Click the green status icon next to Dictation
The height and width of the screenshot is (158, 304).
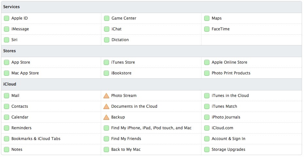pyautogui.click(x=107, y=40)
